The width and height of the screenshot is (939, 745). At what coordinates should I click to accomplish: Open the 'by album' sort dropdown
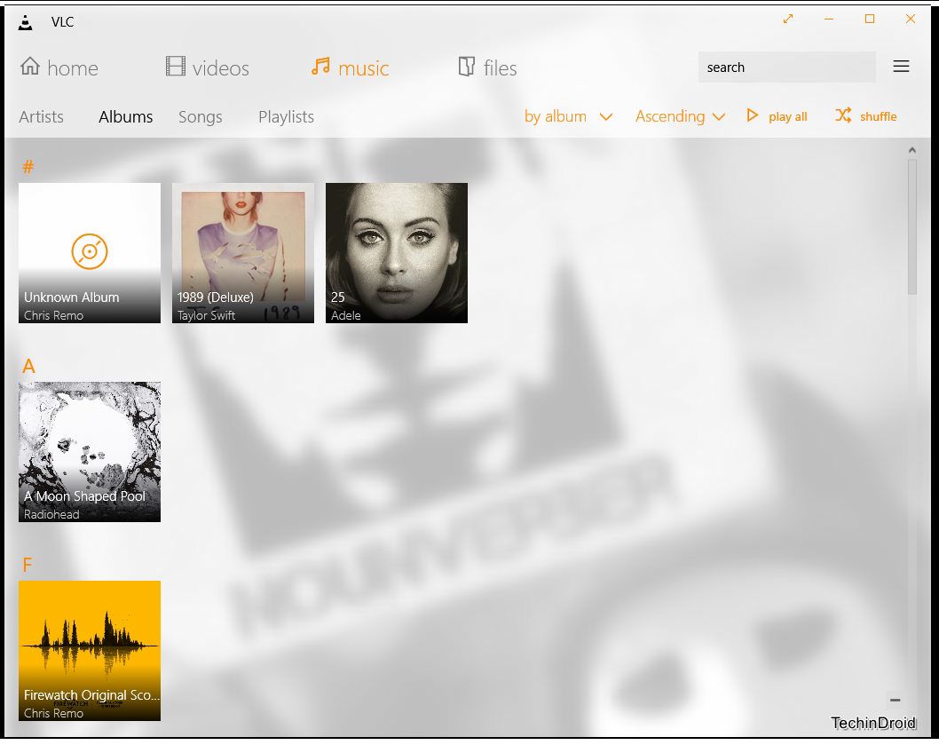[x=568, y=116]
